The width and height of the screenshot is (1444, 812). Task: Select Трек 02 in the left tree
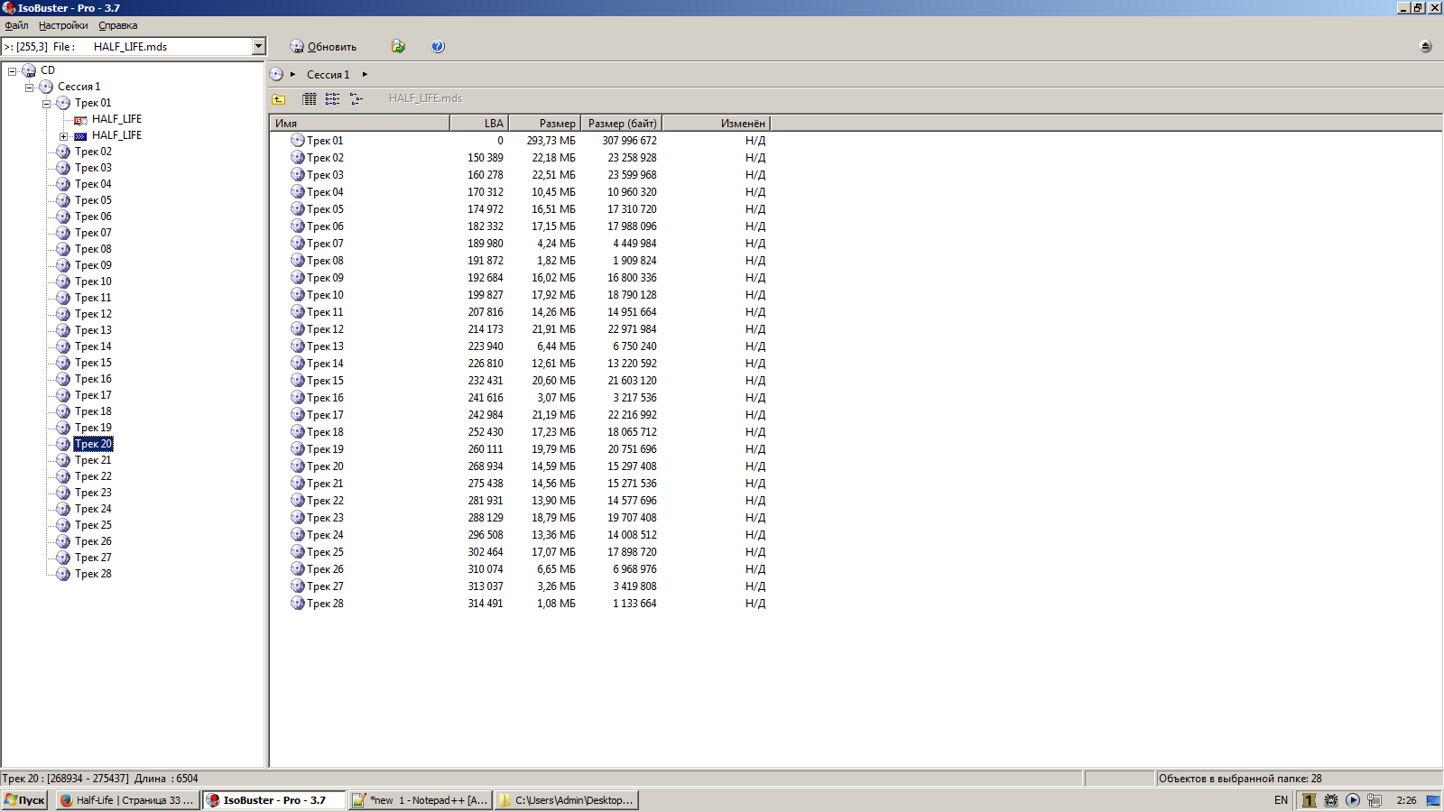(x=94, y=152)
